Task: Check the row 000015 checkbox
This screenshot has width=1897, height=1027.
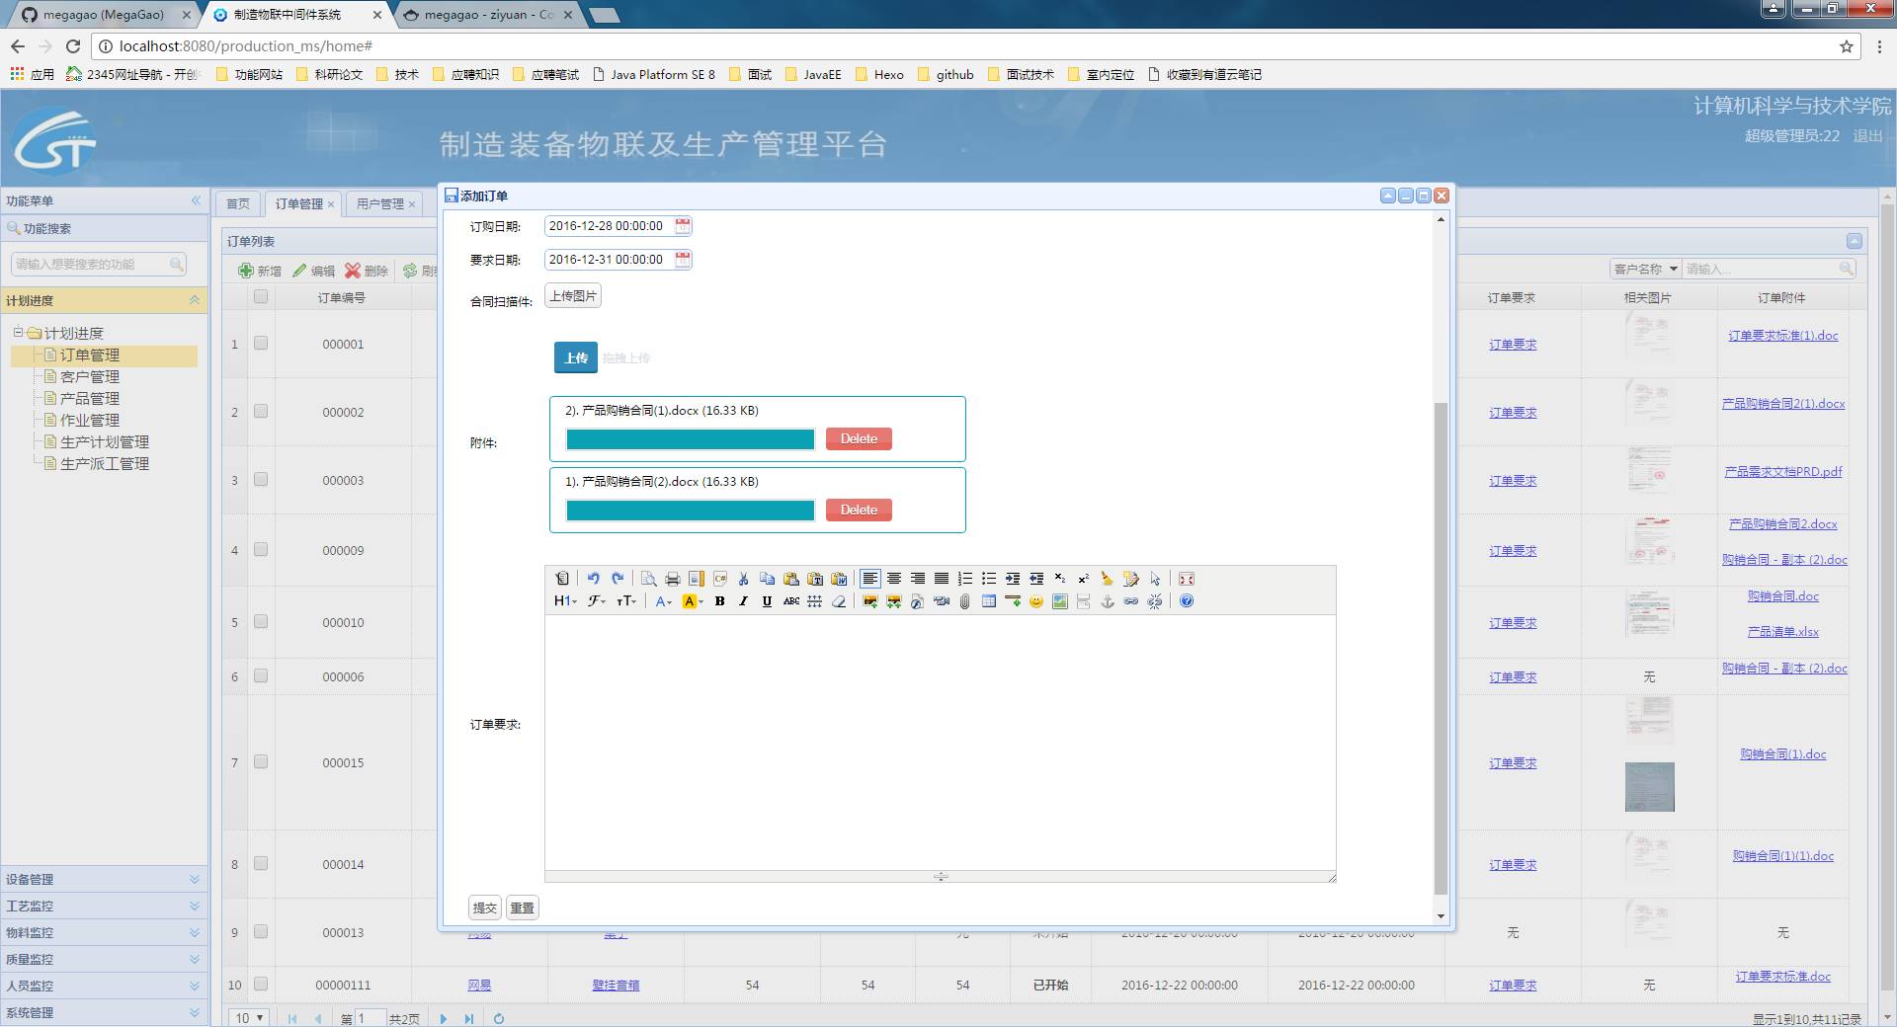Action: (x=261, y=761)
